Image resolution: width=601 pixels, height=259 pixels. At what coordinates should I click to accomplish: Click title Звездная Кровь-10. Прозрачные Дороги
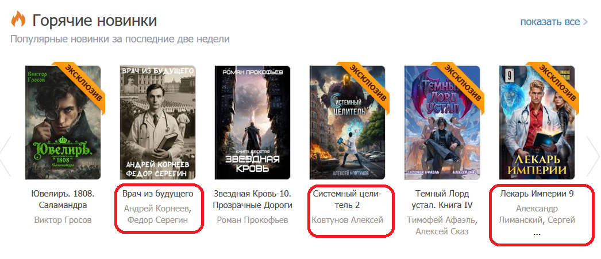tap(253, 199)
